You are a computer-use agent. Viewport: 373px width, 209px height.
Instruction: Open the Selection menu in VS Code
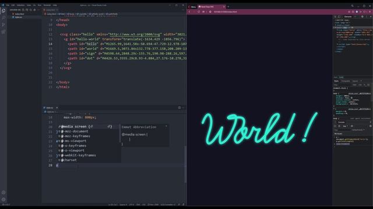tap(20, 5)
